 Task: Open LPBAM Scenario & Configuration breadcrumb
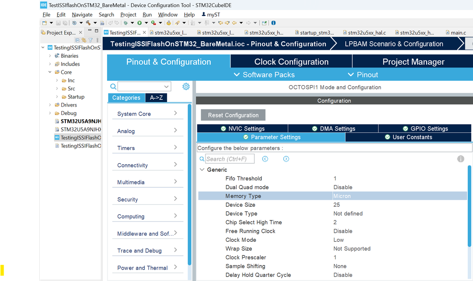(x=394, y=44)
